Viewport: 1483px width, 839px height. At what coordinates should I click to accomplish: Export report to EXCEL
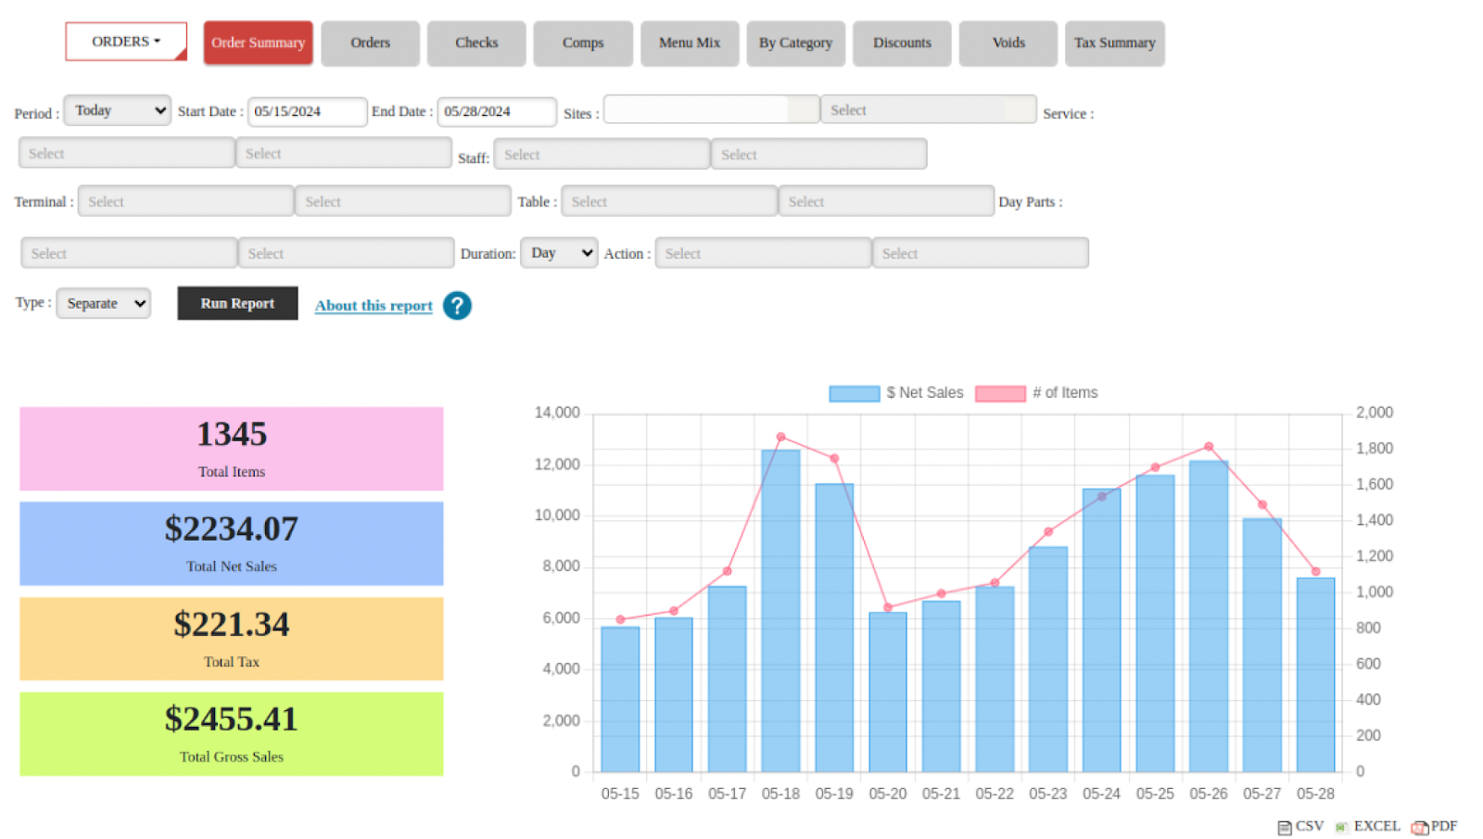pos(1368,827)
